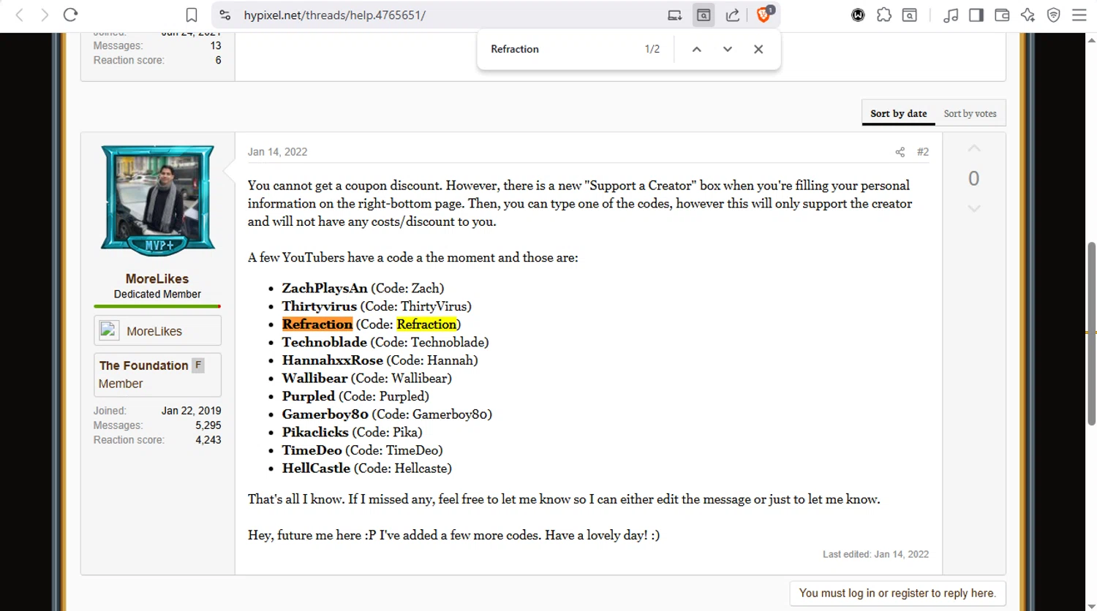Click the yellow highlighted Refraction code
The image size is (1097, 611).
tap(426, 324)
